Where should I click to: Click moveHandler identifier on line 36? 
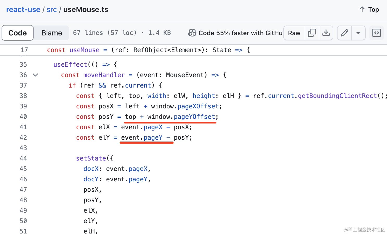104,75
